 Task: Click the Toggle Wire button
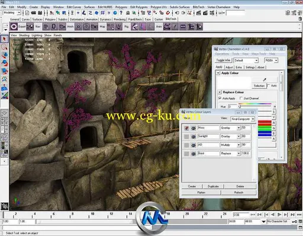coord(223,60)
